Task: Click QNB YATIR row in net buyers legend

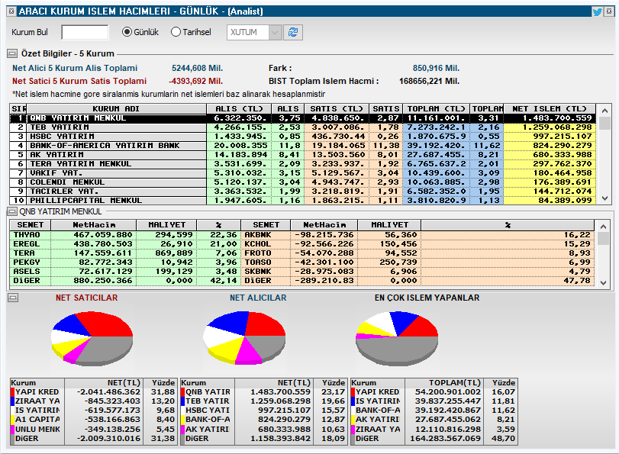Action: click(263, 392)
